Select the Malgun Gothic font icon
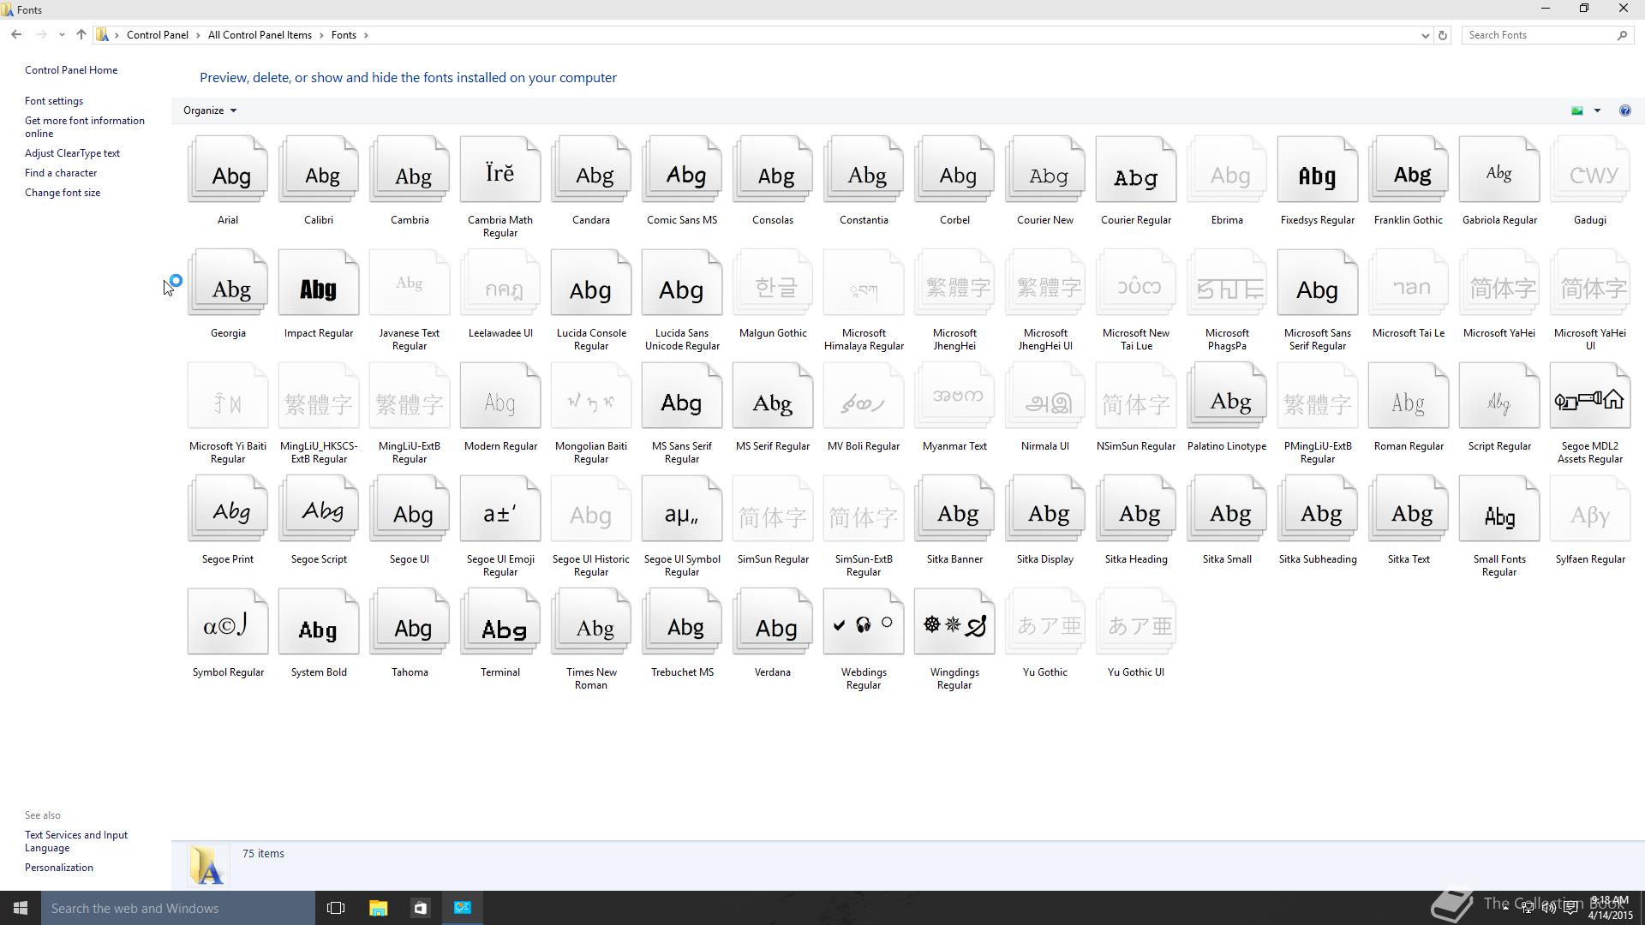The width and height of the screenshot is (1645, 925). pos(772,283)
